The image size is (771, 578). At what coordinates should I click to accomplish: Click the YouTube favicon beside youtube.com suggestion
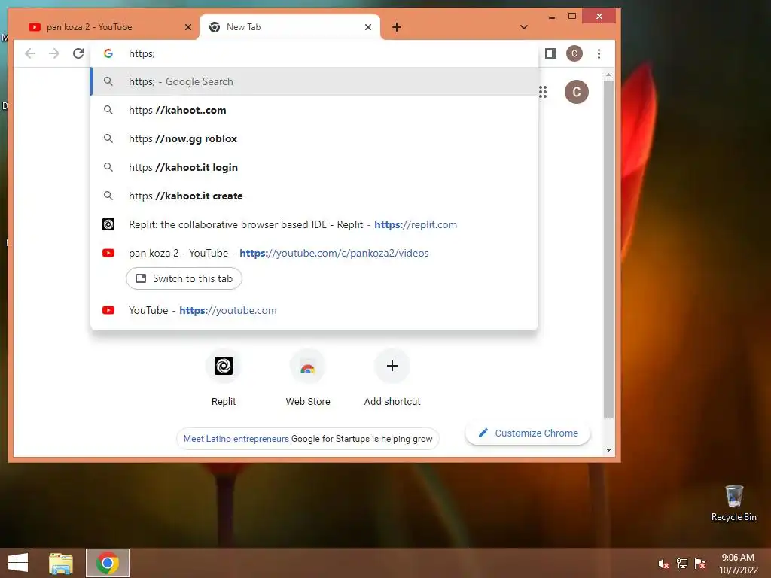point(108,310)
